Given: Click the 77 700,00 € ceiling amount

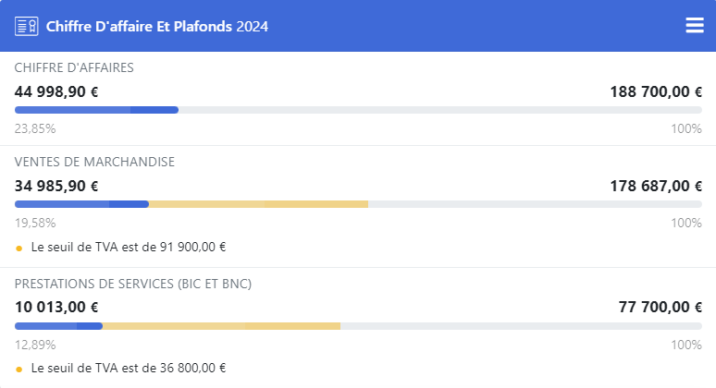Looking at the screenshot, I should tap(660, 307).
